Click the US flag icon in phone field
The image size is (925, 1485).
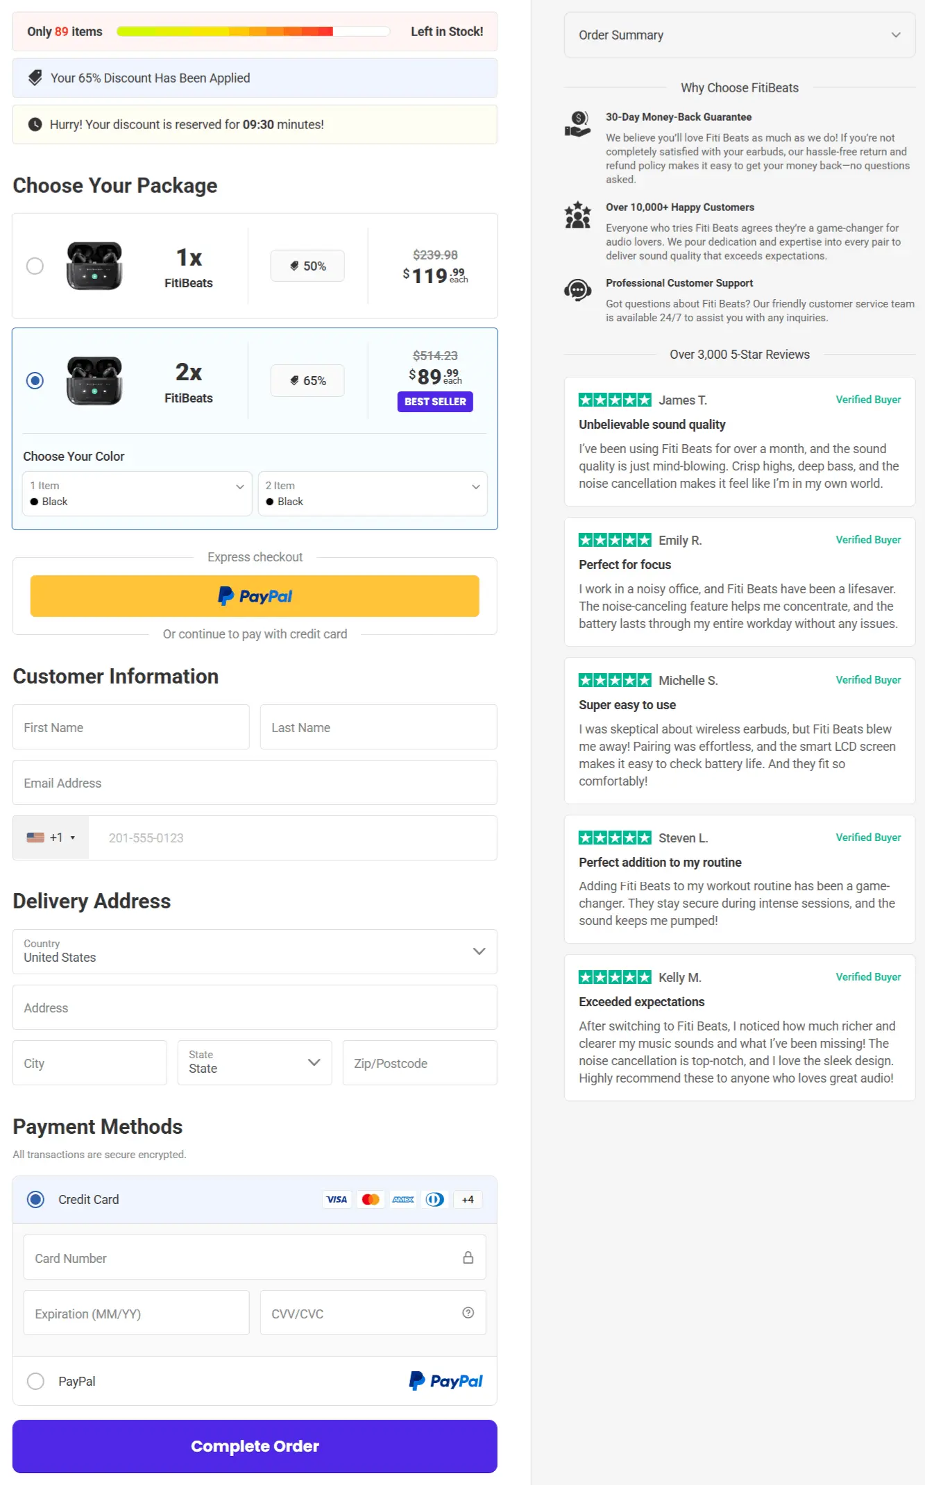(x=35, y=838)
